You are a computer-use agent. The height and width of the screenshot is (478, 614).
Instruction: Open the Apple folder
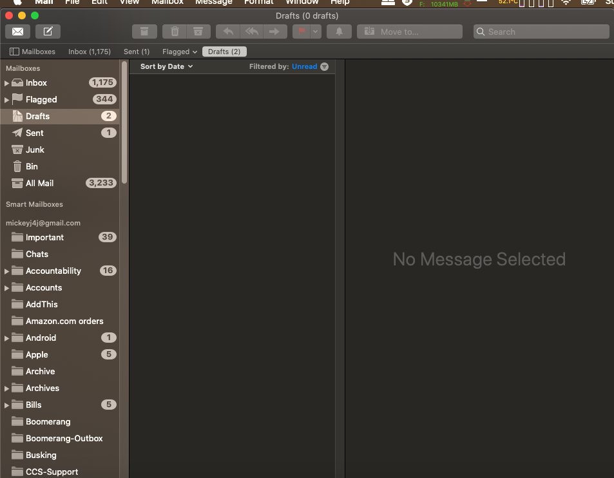point(60,355)
